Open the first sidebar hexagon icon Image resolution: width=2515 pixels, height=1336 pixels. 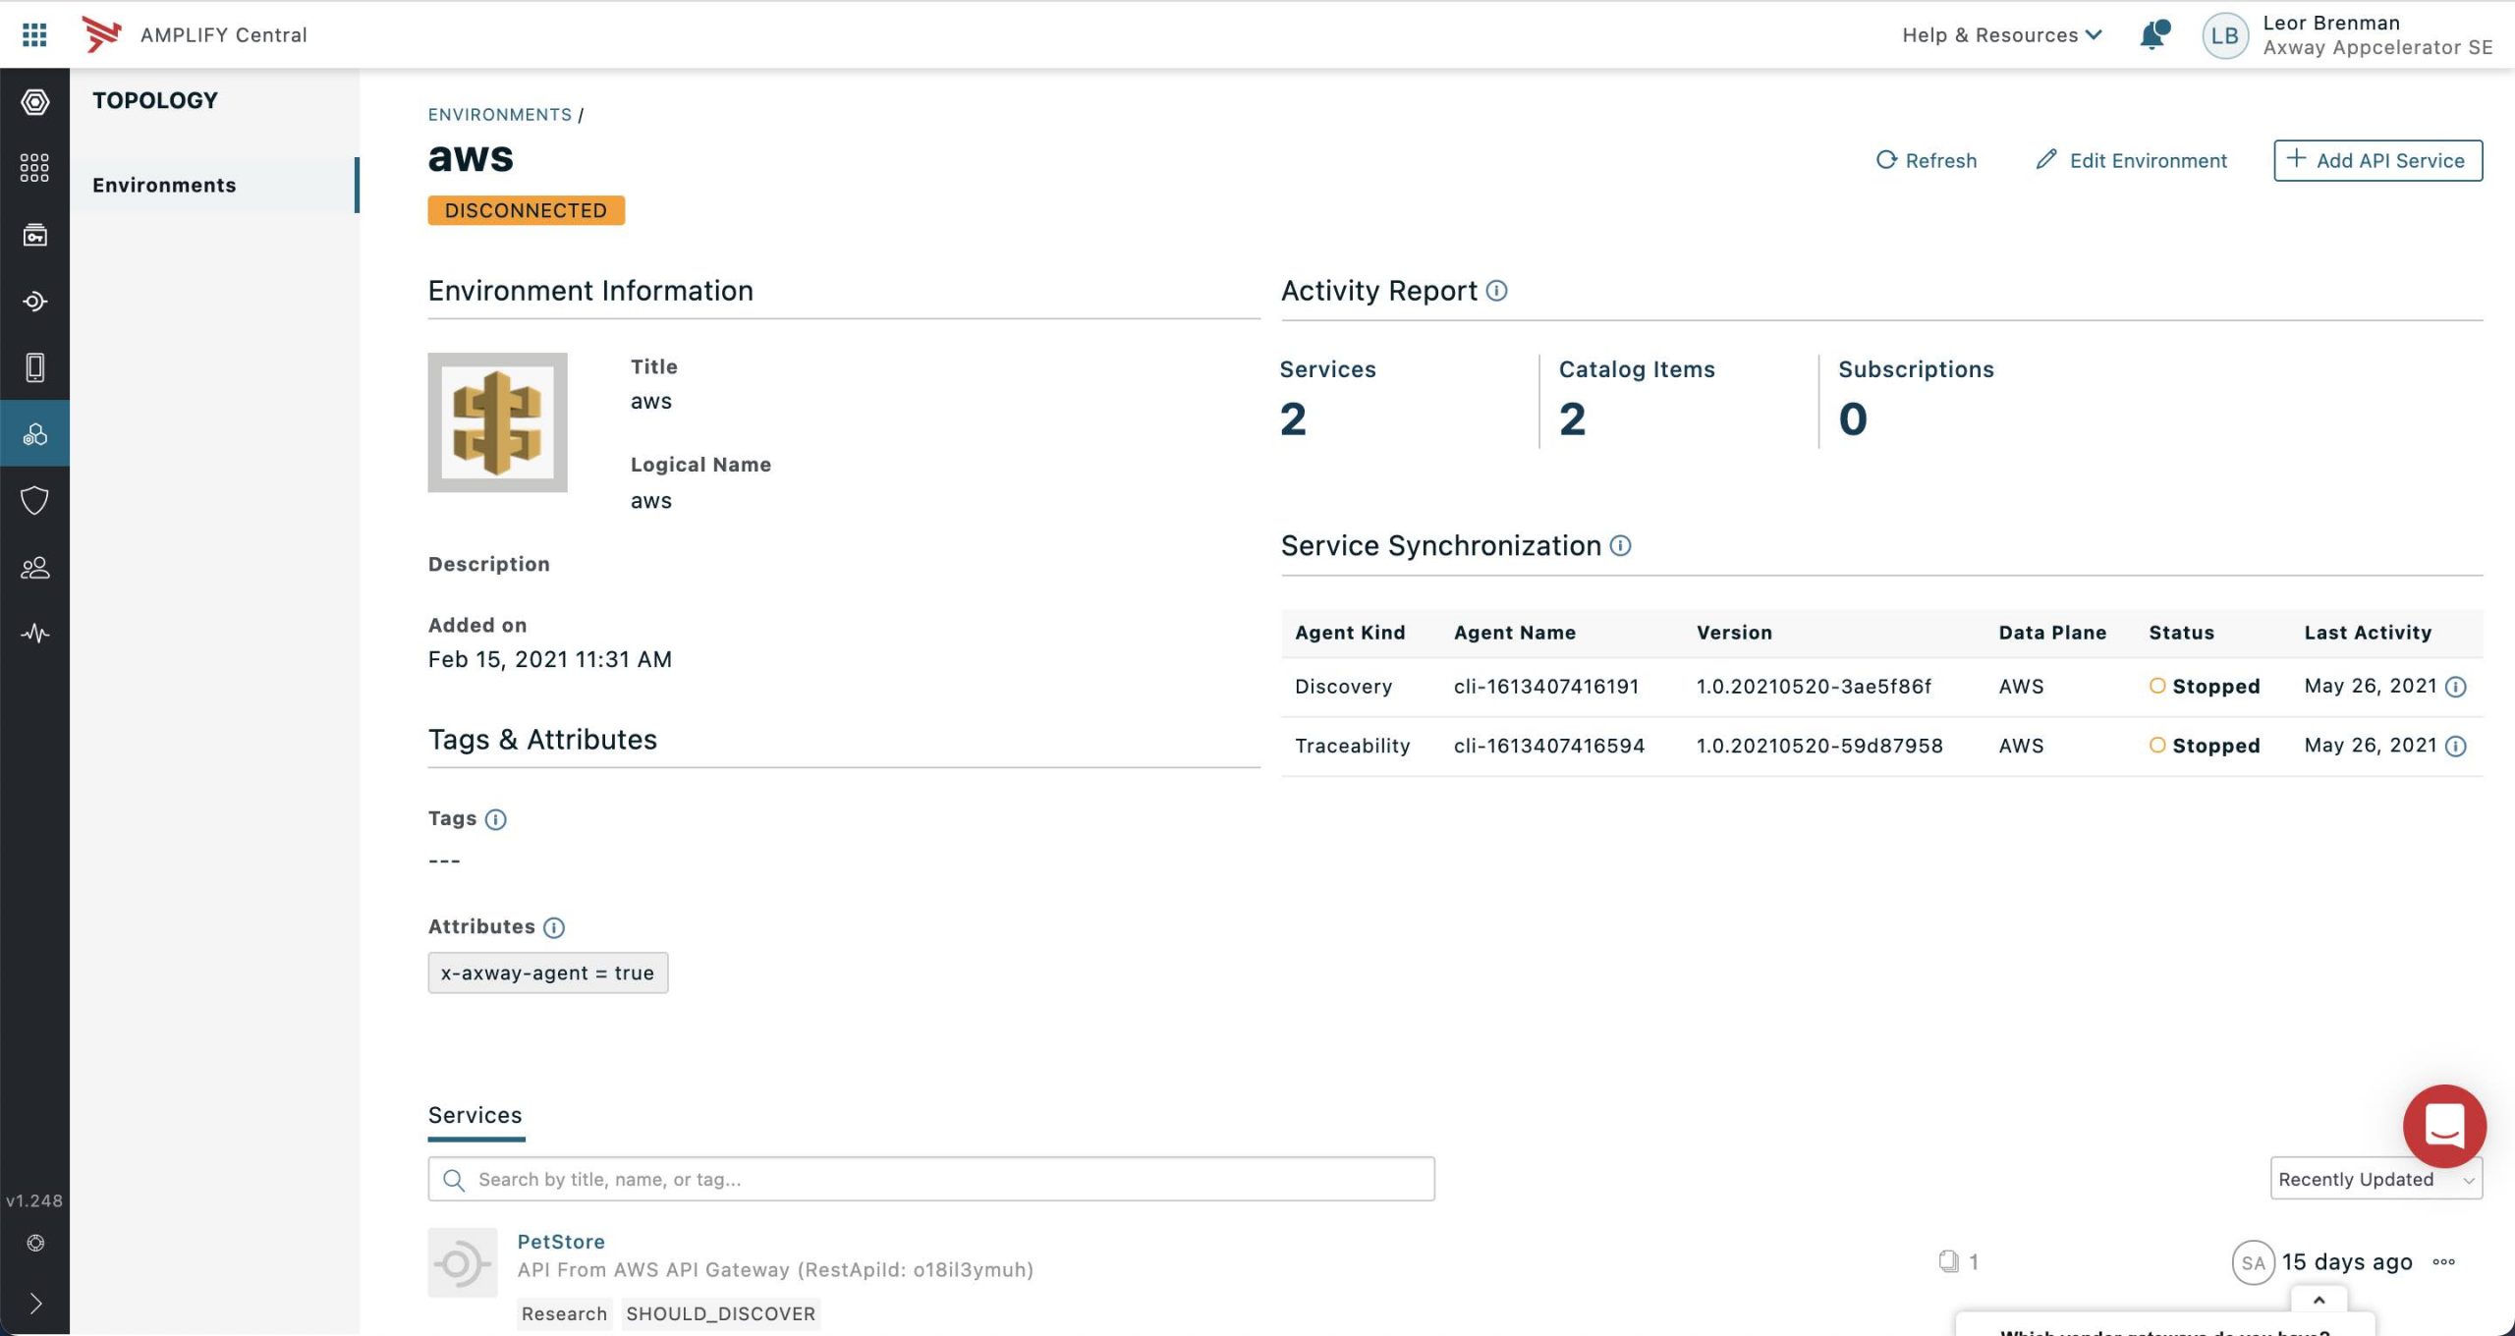[x=34, y=101]
